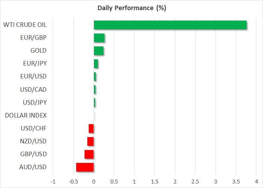Select the green WTI Crude Oil bar
The height and width of the screenshot is (188, 263).
pos(170,25)
